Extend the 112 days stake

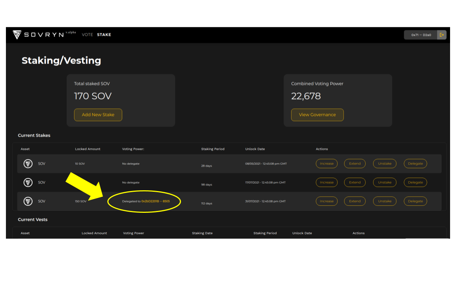[x=355, y=201]
